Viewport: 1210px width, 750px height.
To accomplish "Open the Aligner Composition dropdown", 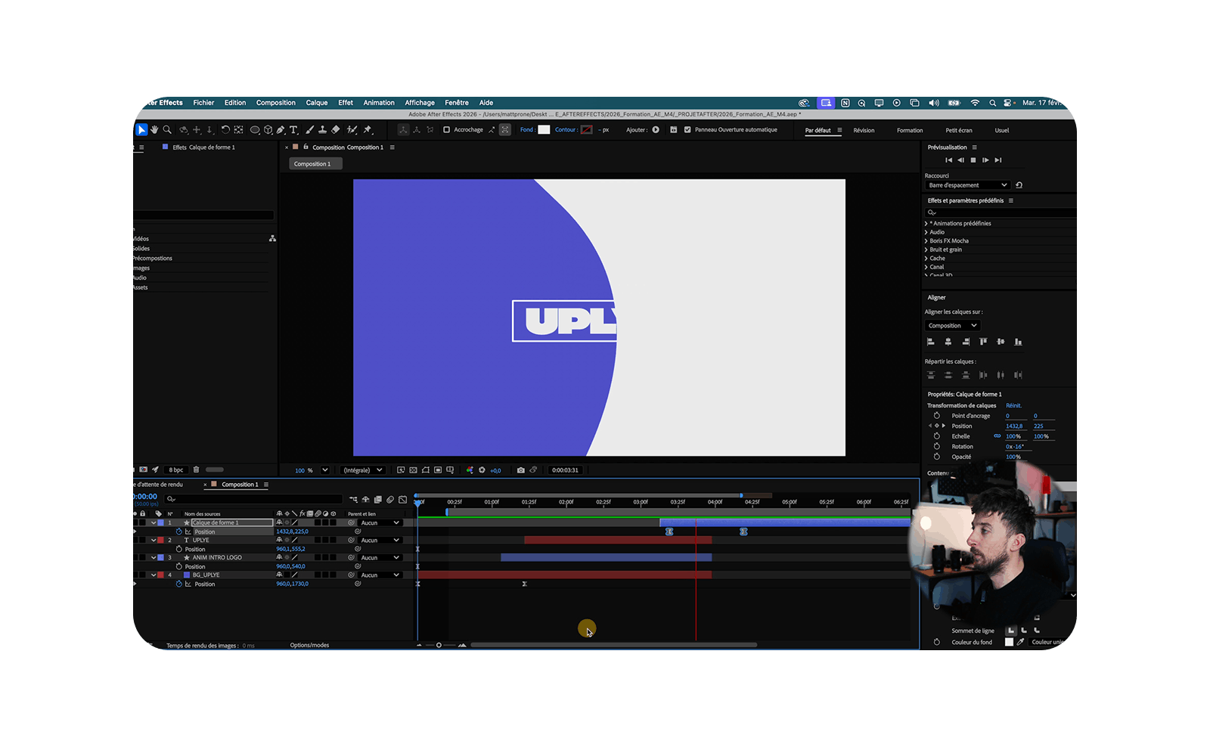I will tap(952, 326).
